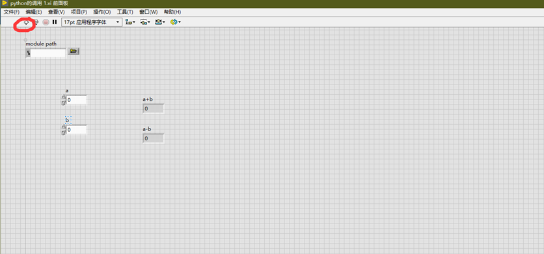Open the 工具(T) menu
The image size is (544, 254).
tap(125, 12)
